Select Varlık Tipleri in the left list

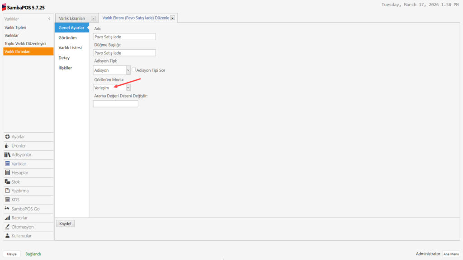pyautogui.click(x=15, y=27)
